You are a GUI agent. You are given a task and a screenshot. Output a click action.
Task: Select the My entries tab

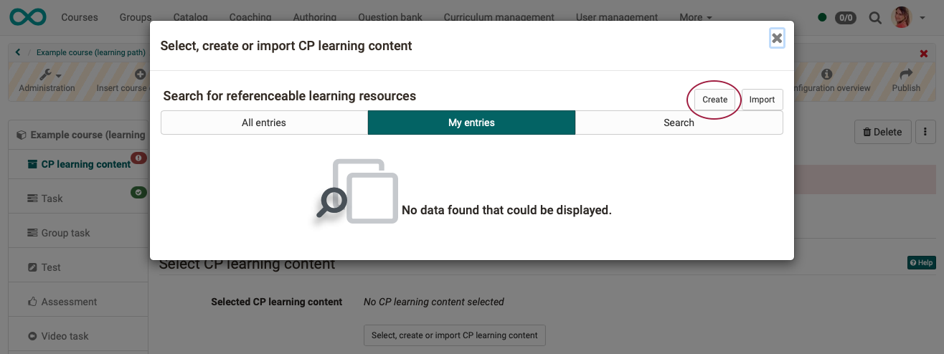471,123
